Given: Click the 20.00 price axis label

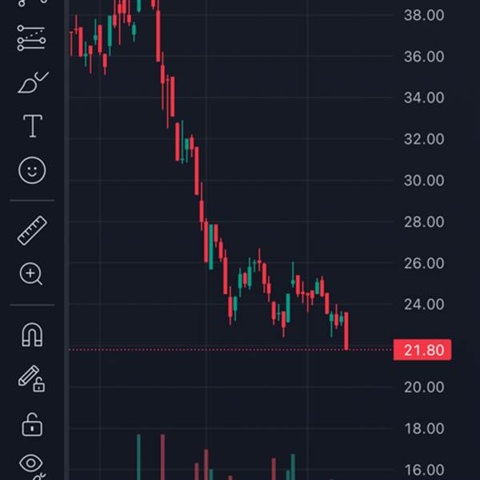Looking at the screenshot, I should pos(424,387).
